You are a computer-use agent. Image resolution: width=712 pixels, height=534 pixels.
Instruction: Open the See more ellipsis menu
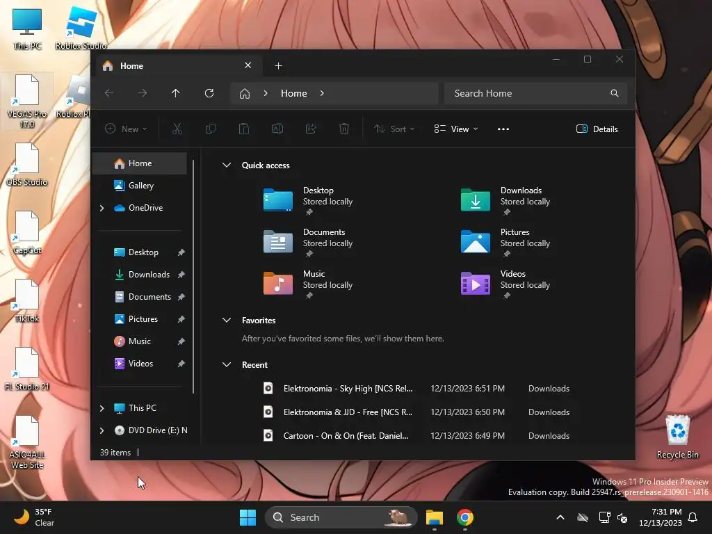pyautogui.click(x=503, y=129)
